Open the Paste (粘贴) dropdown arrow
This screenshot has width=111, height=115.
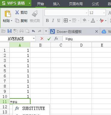click(11, 21)
